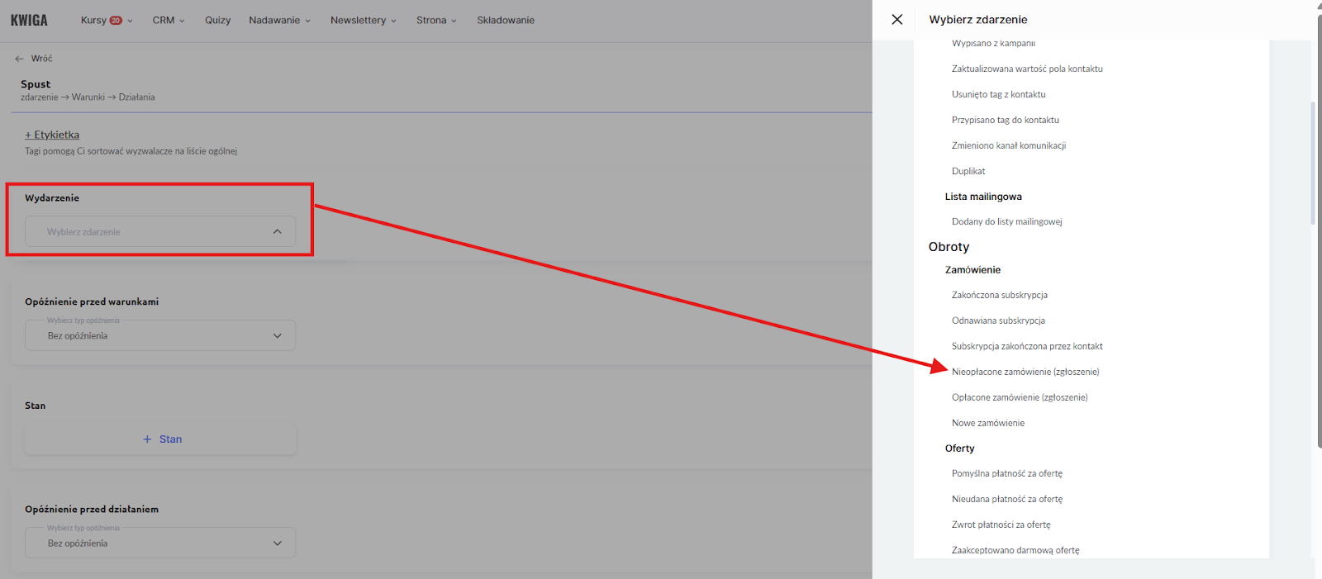Go to Składowanie section
Viewport: 1322px width, 579px height.
click(506, 20)
